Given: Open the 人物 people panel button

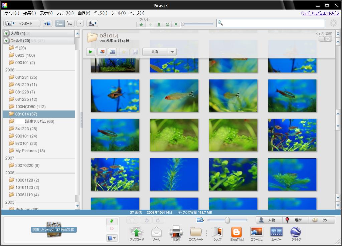Looking at the screenshot, I should pyautogui.click(x=269, y=220).
